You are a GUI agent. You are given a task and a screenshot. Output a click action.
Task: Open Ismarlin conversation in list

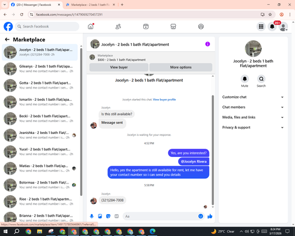[x=40, y=102]
